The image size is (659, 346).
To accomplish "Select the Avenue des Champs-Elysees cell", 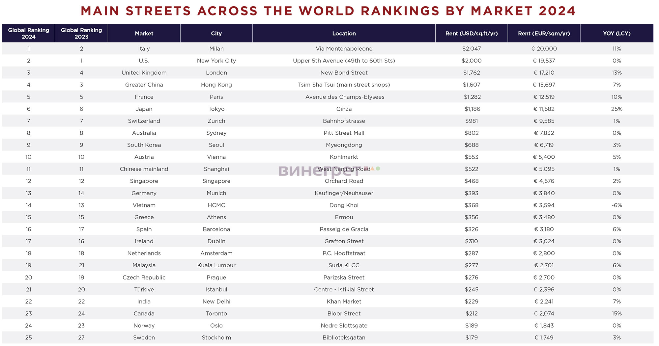I will point(345,97).
